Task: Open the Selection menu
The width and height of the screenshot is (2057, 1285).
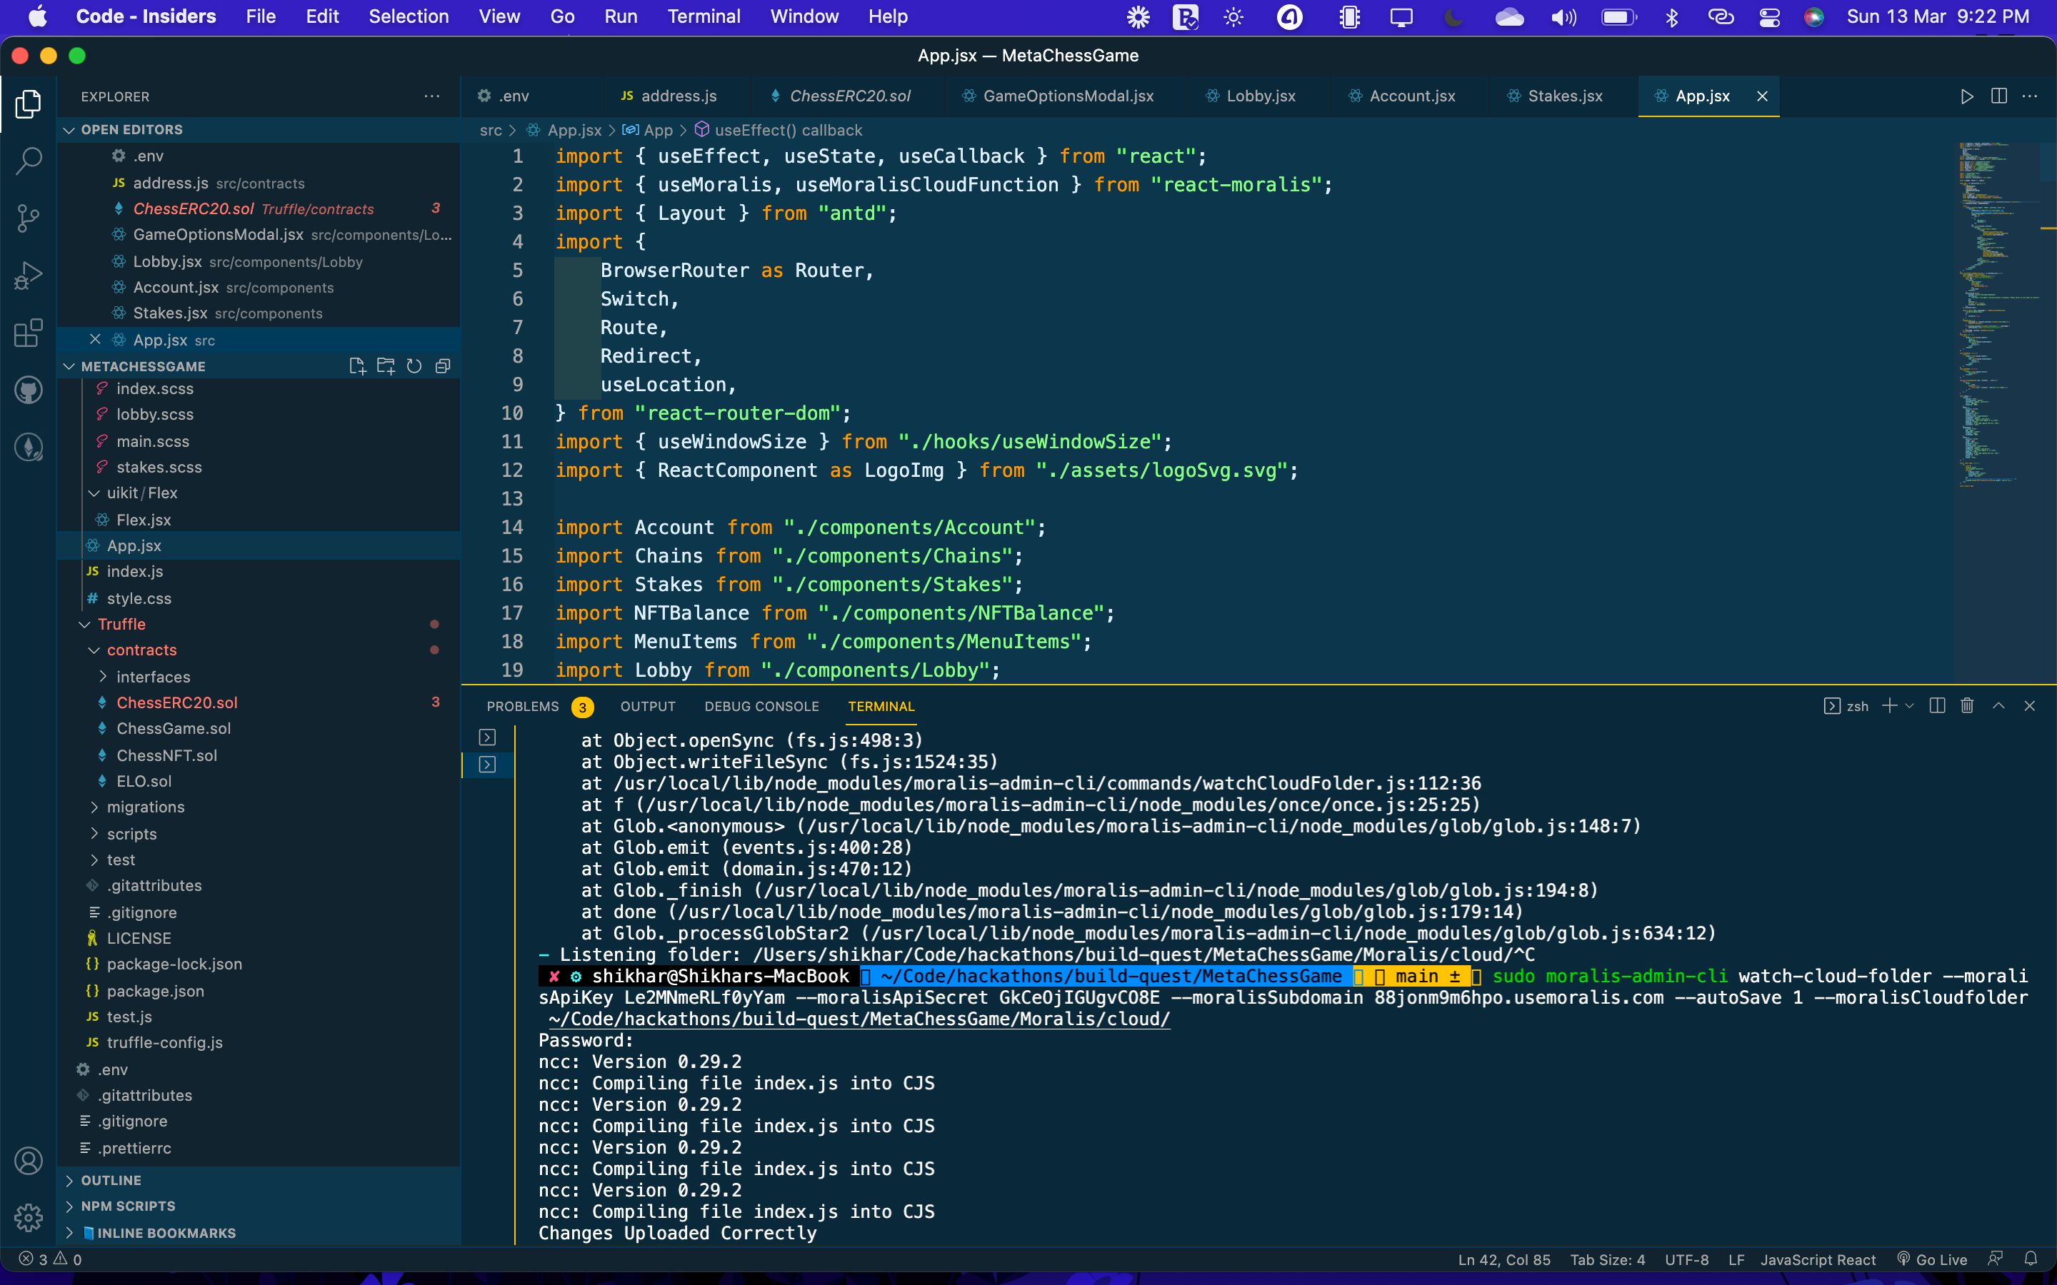Action: 408,16
